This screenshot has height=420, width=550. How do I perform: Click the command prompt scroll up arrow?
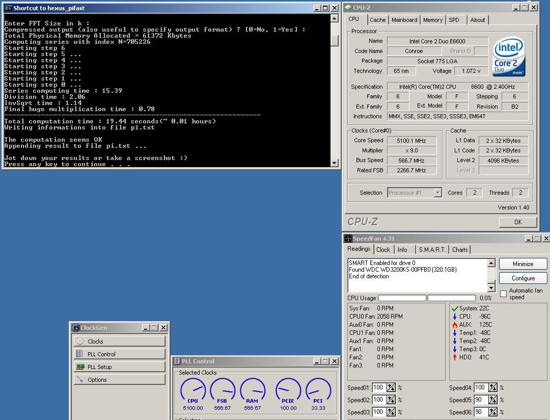pos(335,18)
